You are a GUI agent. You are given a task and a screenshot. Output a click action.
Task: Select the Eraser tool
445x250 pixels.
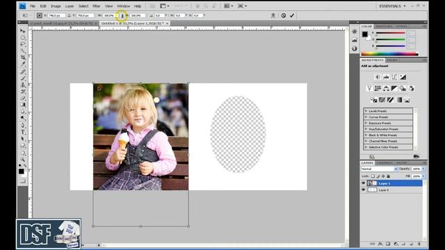[23, 99]
